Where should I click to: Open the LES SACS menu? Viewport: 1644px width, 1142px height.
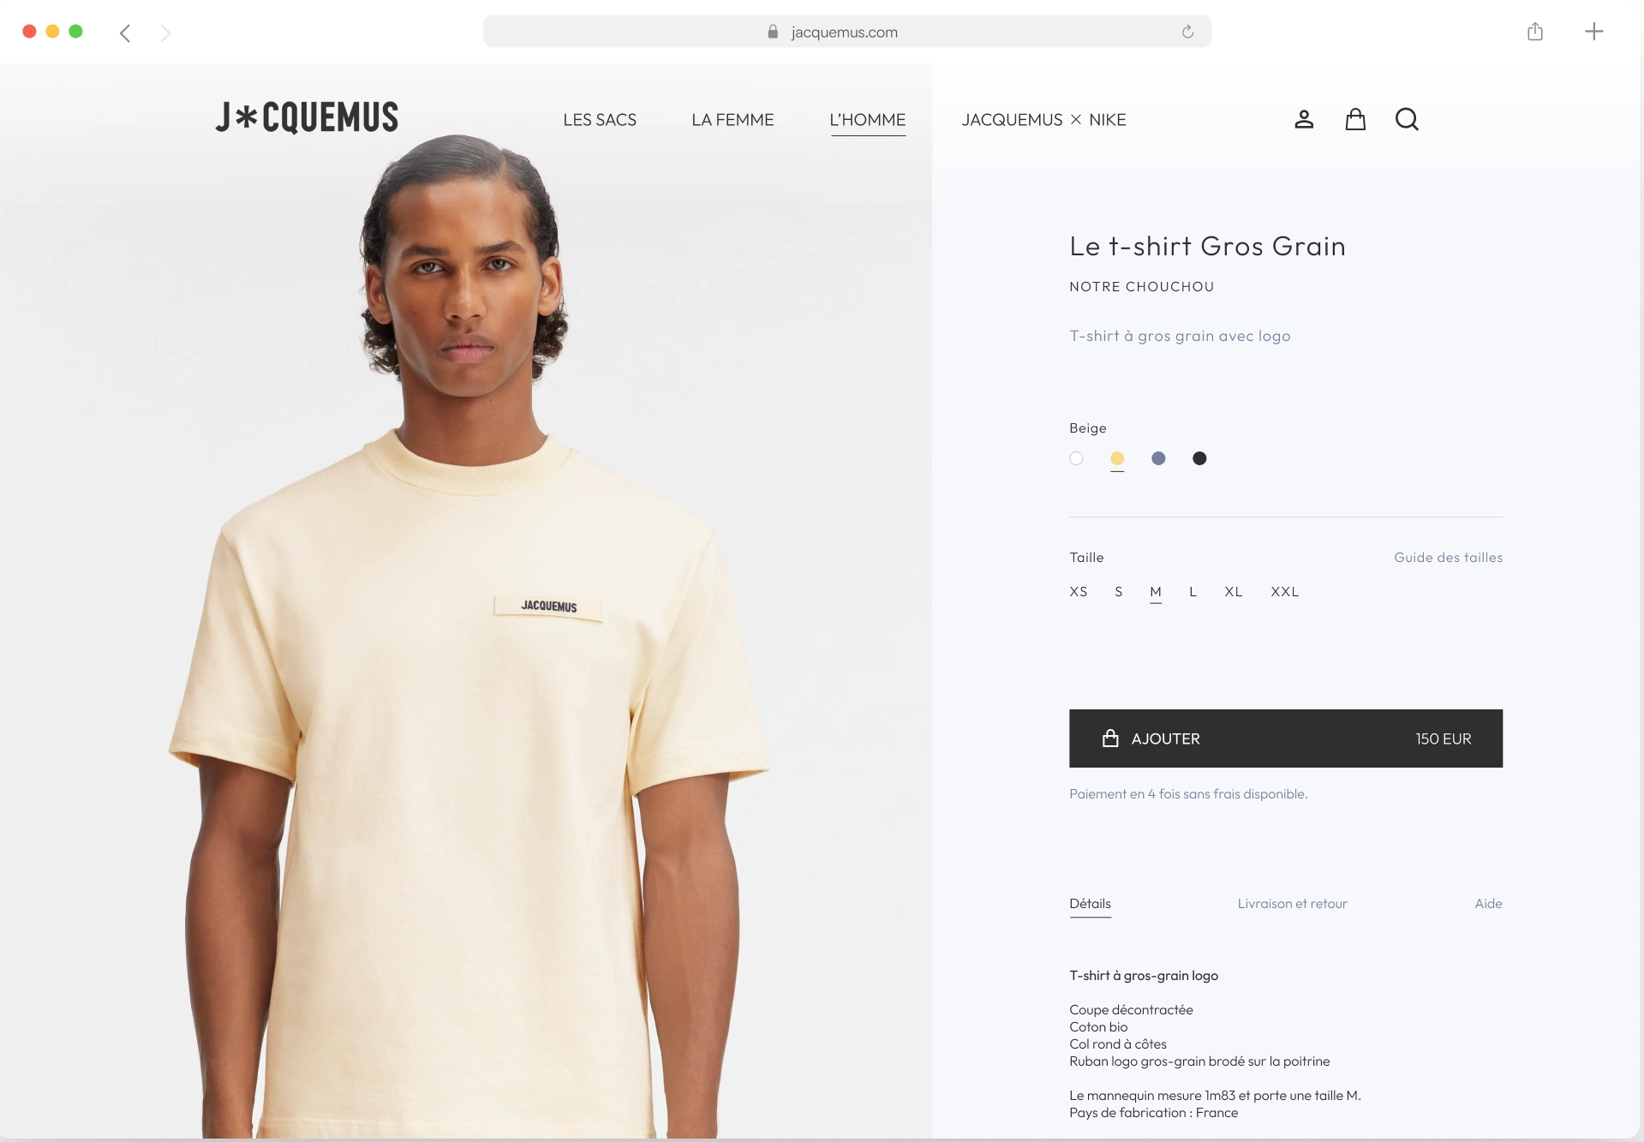(600, 120)
